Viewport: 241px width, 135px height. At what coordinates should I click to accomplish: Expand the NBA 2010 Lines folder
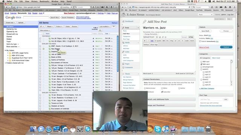(x=8, y=55)
